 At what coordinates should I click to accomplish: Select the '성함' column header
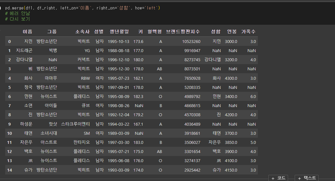[216, 32]
